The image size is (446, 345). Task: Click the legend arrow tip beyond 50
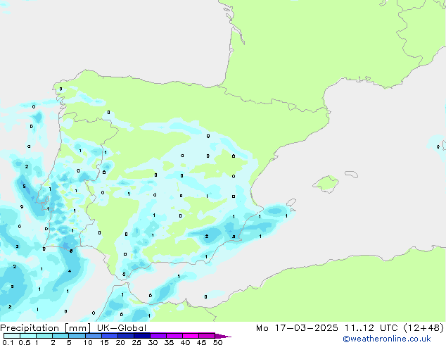pyautogui.click(x=223, y=336)
